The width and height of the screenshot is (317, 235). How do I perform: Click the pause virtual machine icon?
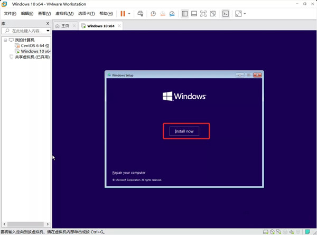[x=123, y=14]
